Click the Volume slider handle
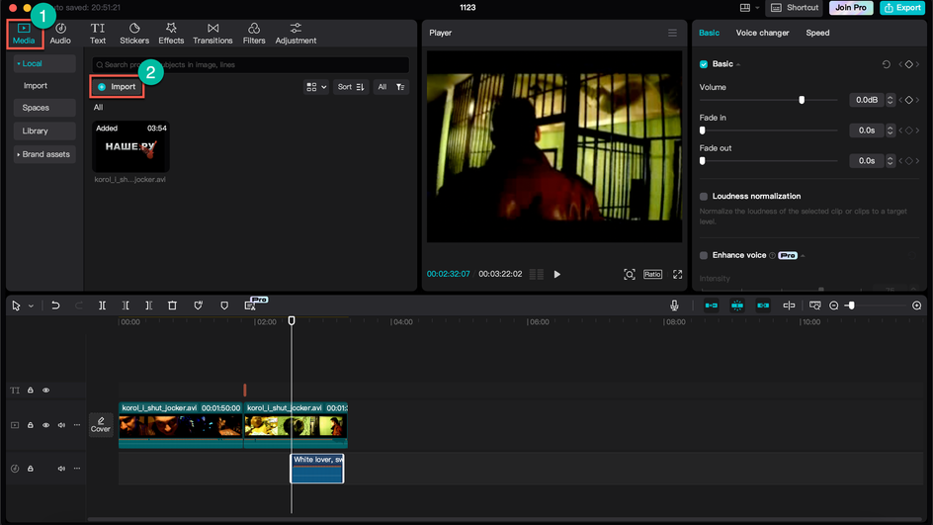Image resolution: width=933 pixels, height=525 pixels. [x=802, y=100]
